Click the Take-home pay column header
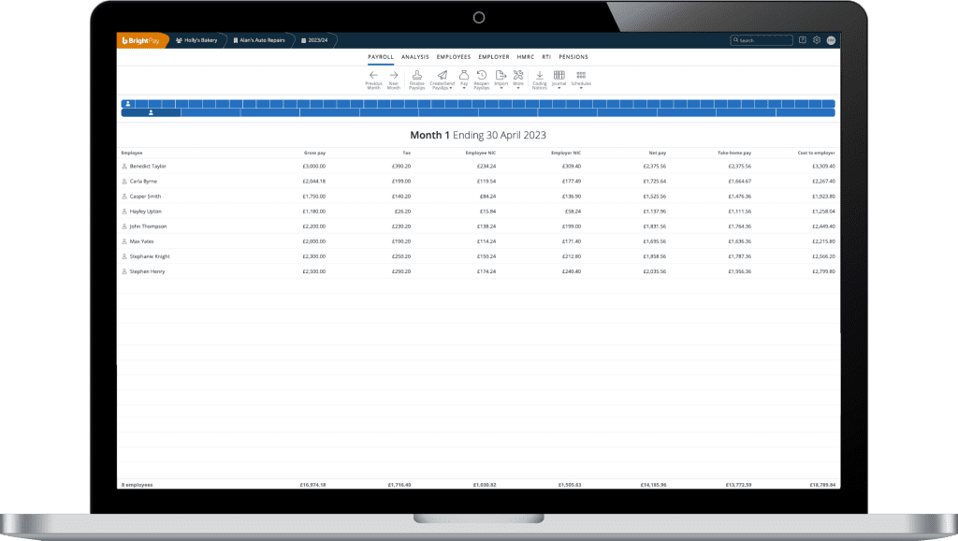 point(733,153)
